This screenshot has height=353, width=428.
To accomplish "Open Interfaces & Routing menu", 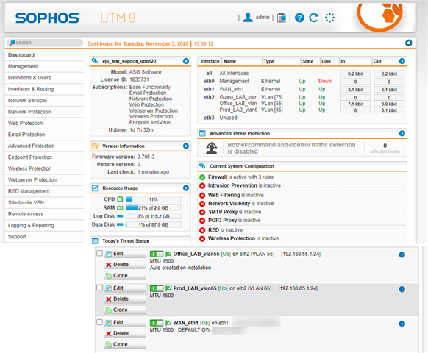I will click(45, 89).
